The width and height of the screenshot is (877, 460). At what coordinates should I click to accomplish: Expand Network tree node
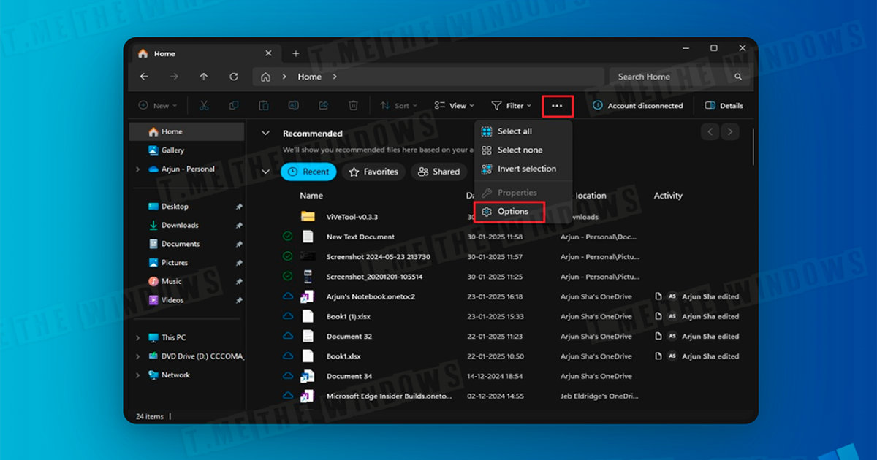coord(137,375)
